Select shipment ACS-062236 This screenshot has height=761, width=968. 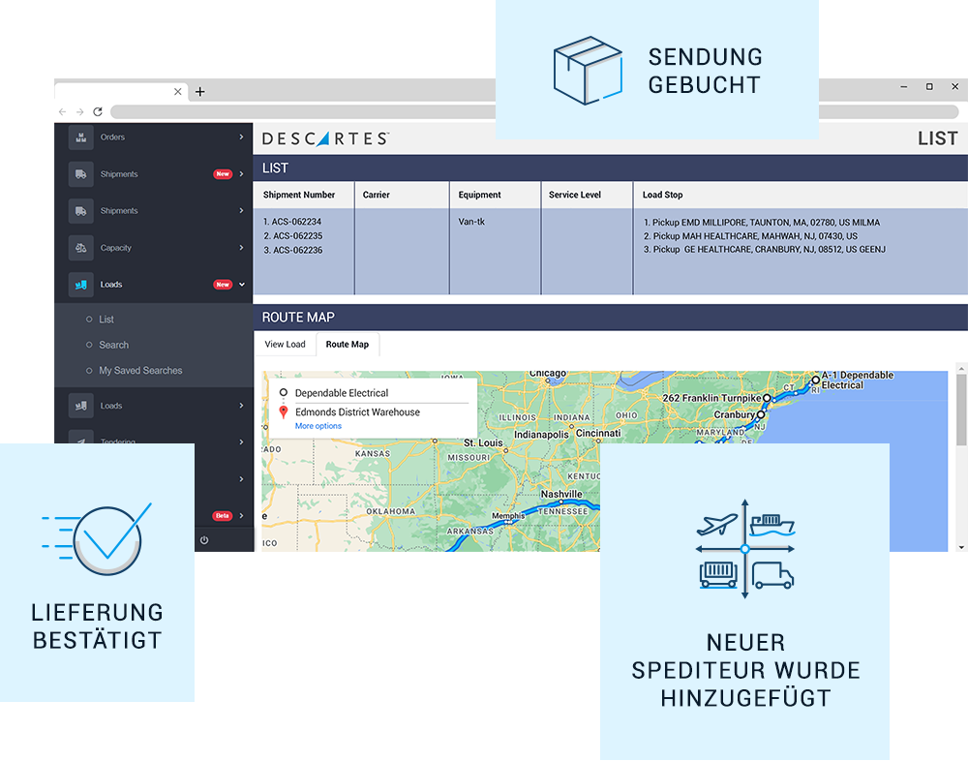tap(292, 250)
